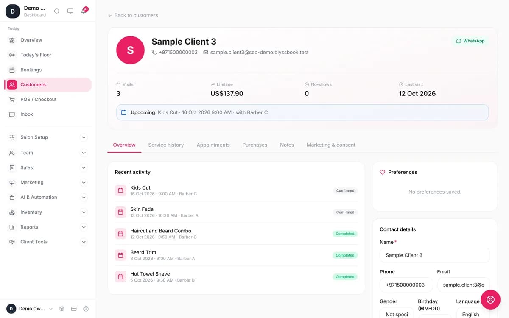Open the search icon in sidebar header
This screenshot has width=509, height=318.
coord(57,11)
